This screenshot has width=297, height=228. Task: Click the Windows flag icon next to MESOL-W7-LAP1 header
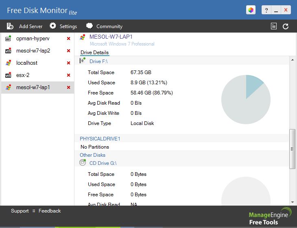click(83, 37)
